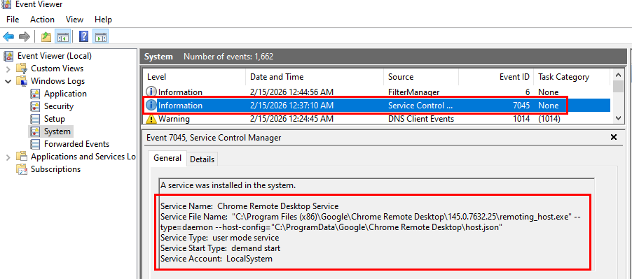Sort events by Source column header
This screenshot has height=279, width=632.
(x=421, y=77)
